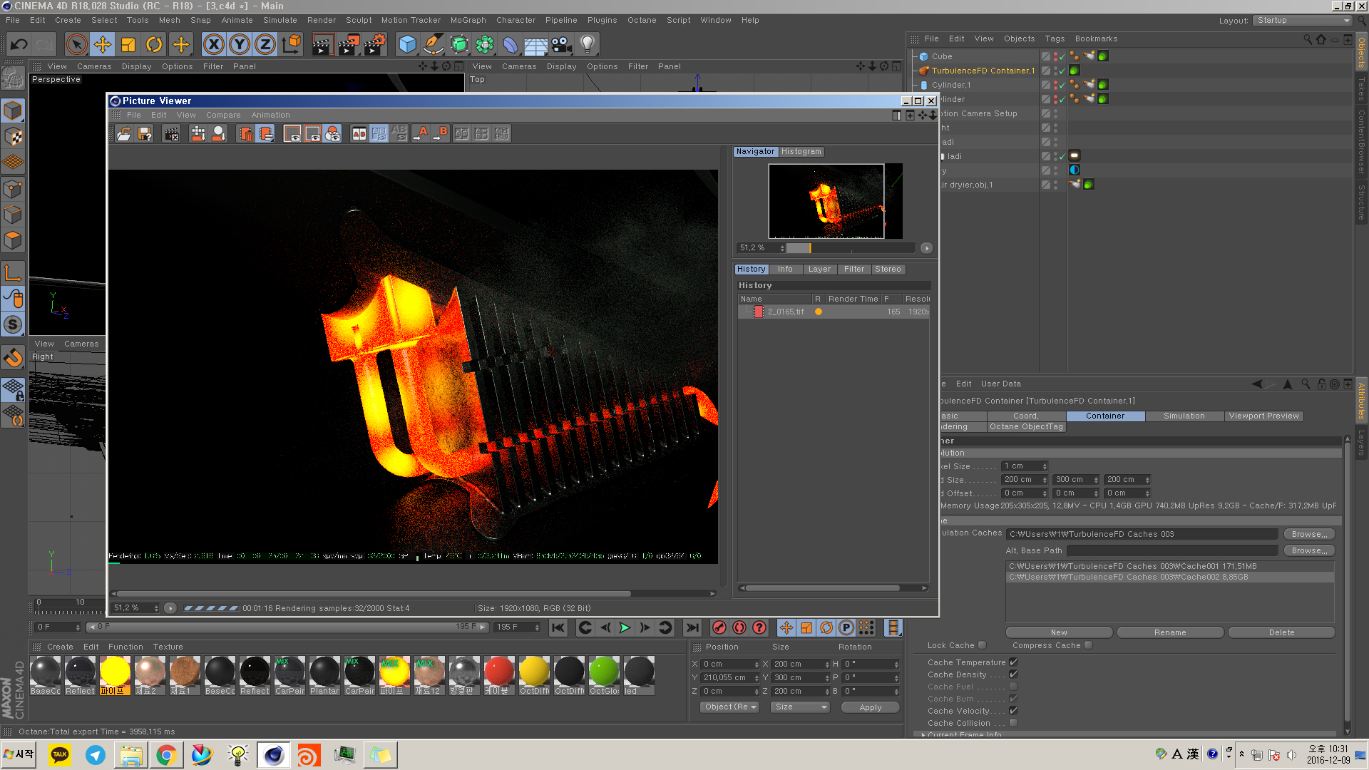The height and width of the screenshot is (770, 1369).
Task: Click Browse for Alt. Base Path
Action: [1309, 550]
